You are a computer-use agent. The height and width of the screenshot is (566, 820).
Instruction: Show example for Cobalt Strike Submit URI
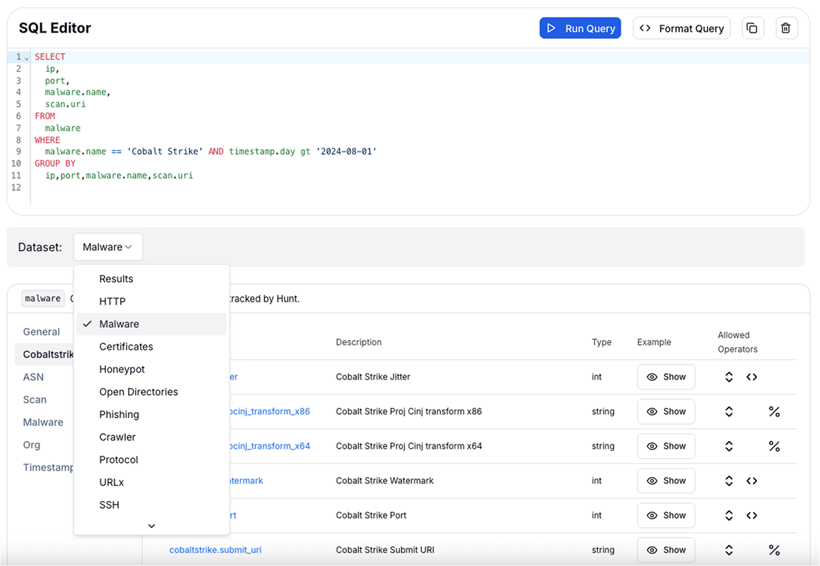tap(666, 550)
